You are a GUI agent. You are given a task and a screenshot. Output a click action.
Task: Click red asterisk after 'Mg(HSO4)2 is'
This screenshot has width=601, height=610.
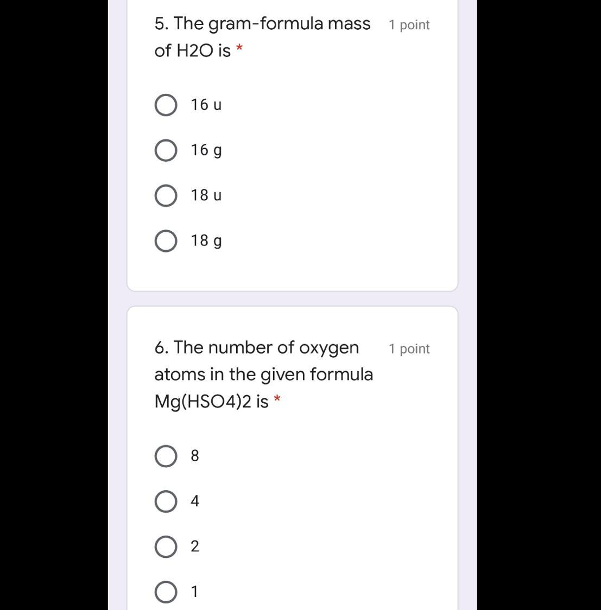coord(277,401)
